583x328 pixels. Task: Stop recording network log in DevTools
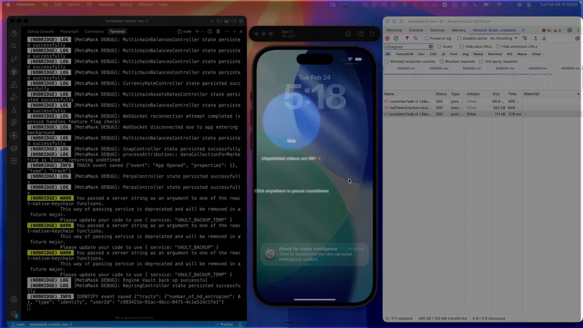388,38
